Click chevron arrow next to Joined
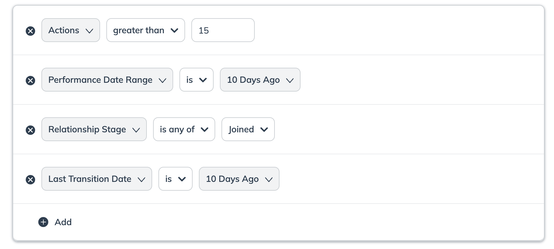 [x=264, y=130]
